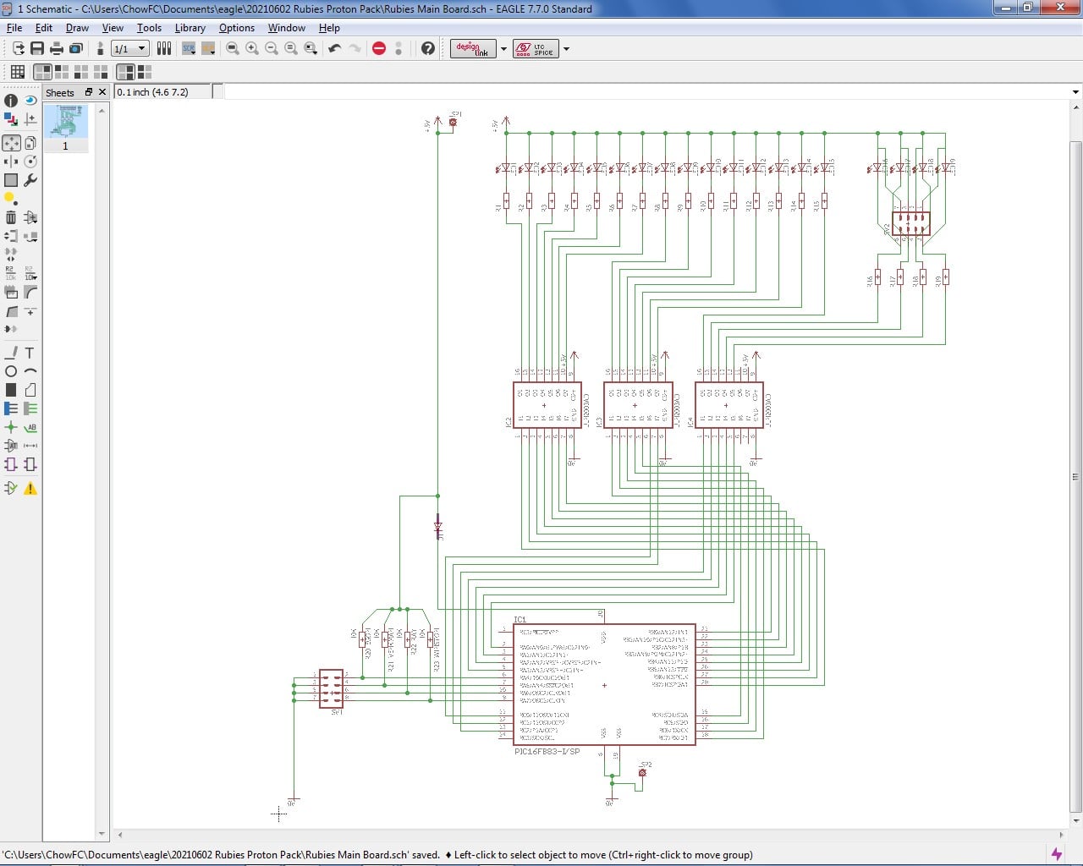Image resolution: width=1083 pixels, height=866 pixels.
Task: Toggle the Show eye tool
Action: pyautogui.click(x=30, y=100)
